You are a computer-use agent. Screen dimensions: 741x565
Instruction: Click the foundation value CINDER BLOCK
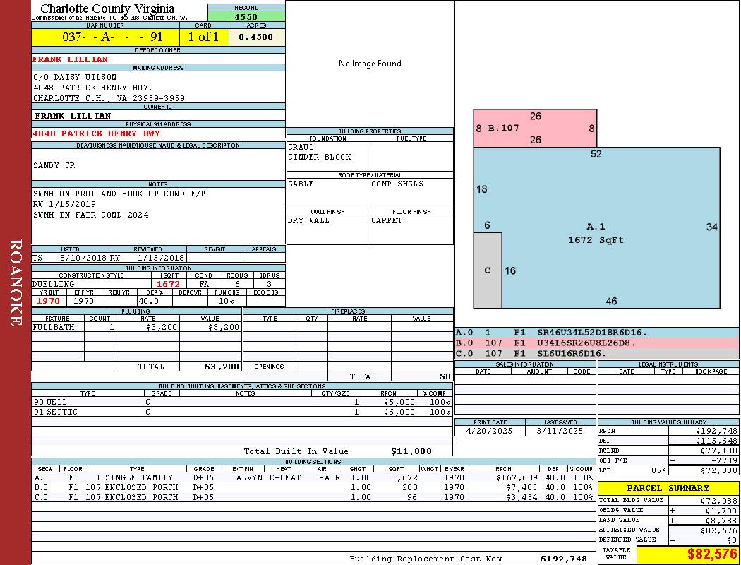320,157
